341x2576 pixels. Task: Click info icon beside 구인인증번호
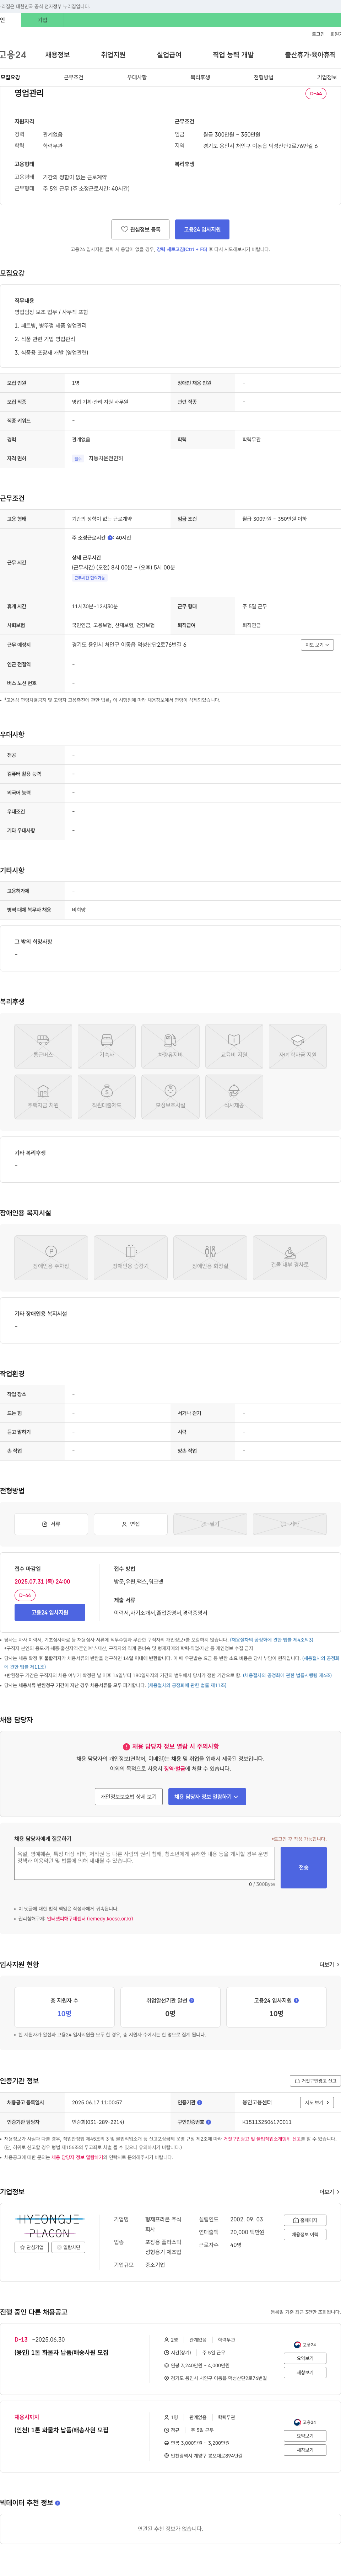click(208, 2122)
